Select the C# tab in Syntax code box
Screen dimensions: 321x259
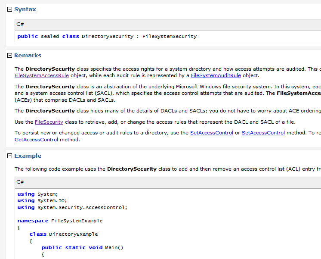pos(20,24)
